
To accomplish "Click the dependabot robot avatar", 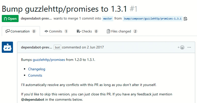I will point(7,47).
